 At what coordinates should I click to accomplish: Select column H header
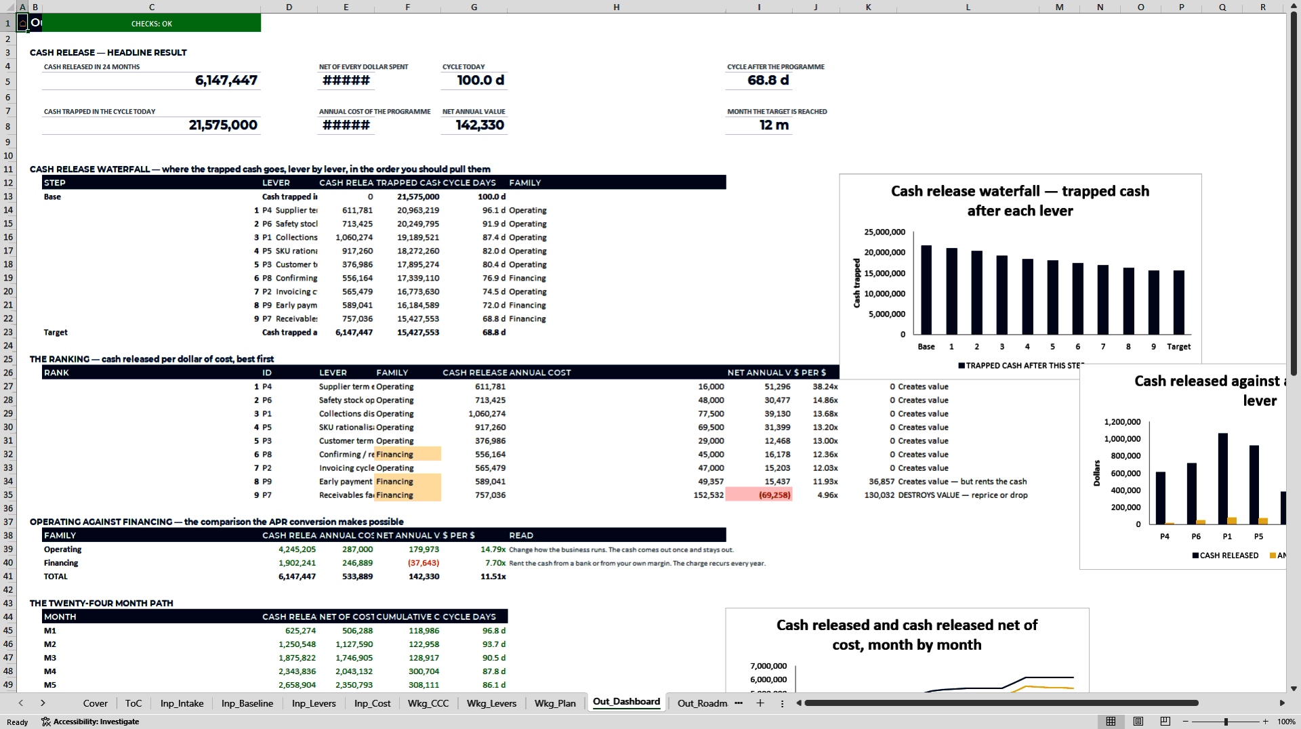pos(616,7)
